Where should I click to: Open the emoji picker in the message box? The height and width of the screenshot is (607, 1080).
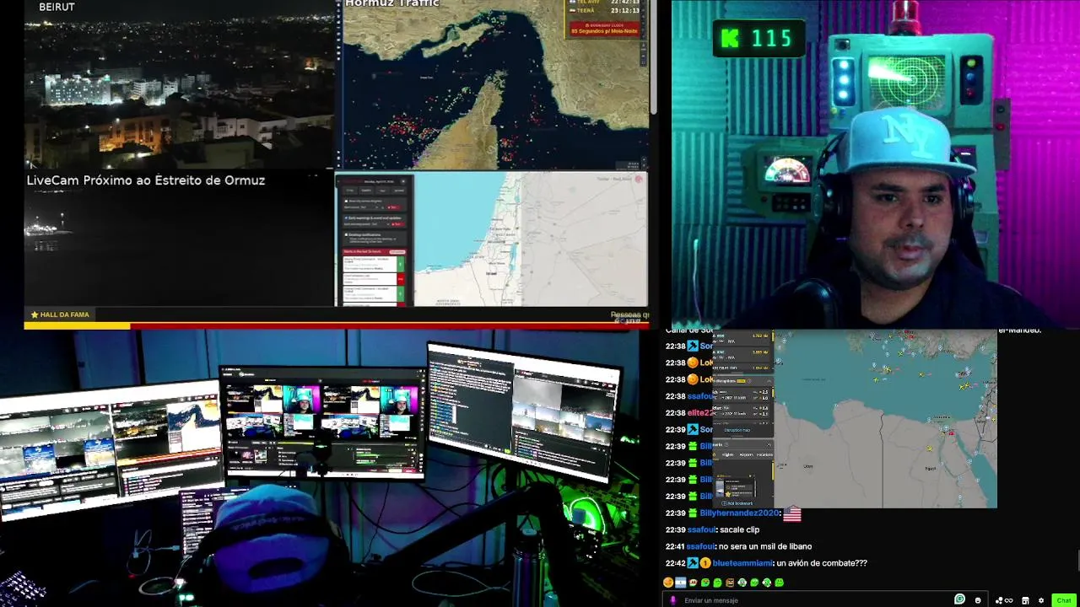point(978,600)
